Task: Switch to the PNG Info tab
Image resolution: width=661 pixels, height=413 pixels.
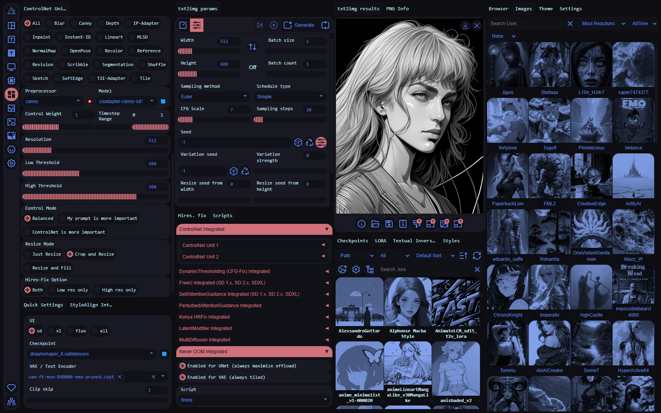Action: tap(397, 9)
